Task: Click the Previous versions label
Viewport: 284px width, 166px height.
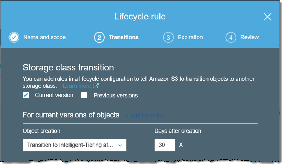Action: coord(115,96)
